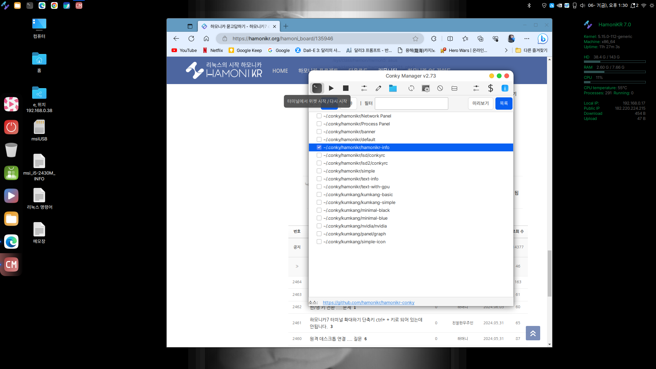Open collections icon in Edge
Viewport: 656px width, 369px height.
[x=480, y=39]
